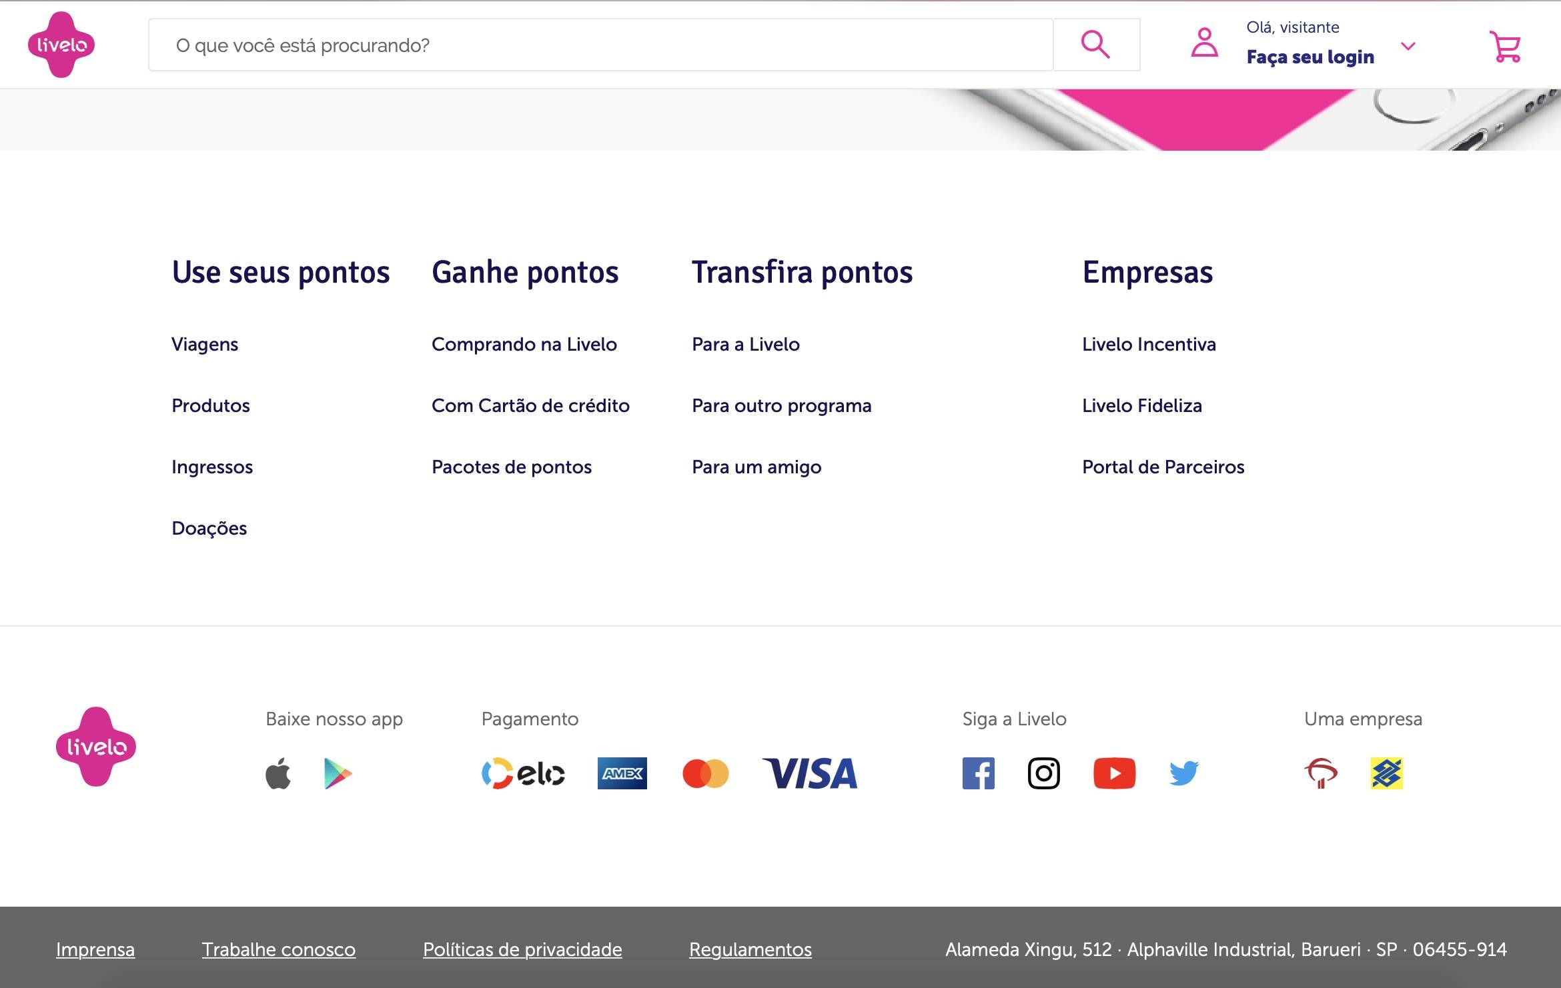Image resolution: width=1561 pixels, height=988 pixels.
Task: Open 'Trabalhe conosco' footer link
Action: (279, 949)
